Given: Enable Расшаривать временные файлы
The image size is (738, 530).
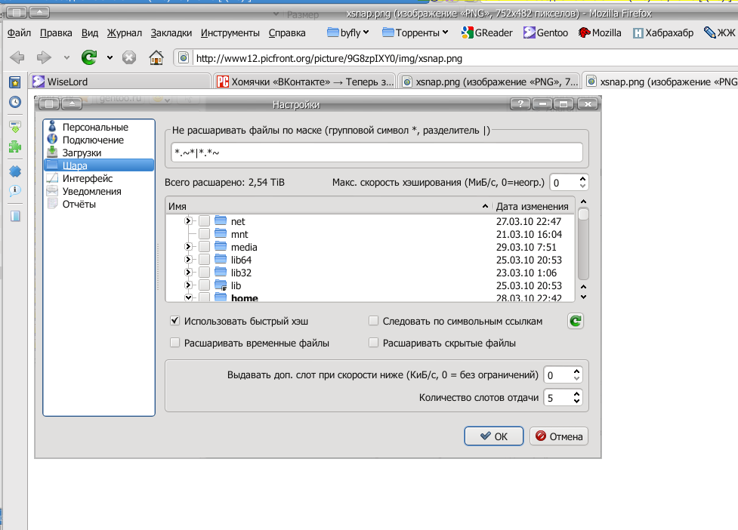Looking at the screenshot, I should coord(174,343).
